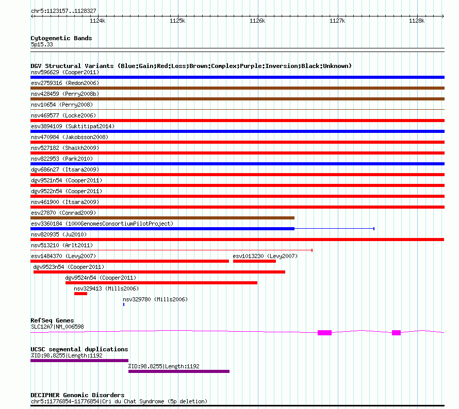Select esv3894109 (Suktitipat2014) label
459x409 pixels.
(x=73, y=126)
